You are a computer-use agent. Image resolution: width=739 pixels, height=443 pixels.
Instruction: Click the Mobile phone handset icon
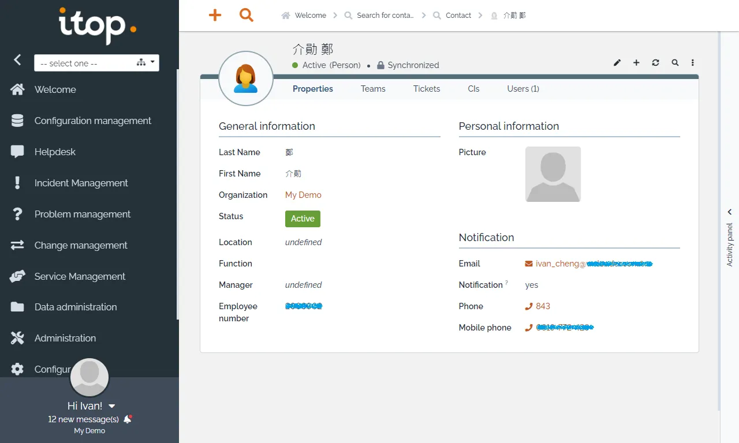click(x=528, y=328)
